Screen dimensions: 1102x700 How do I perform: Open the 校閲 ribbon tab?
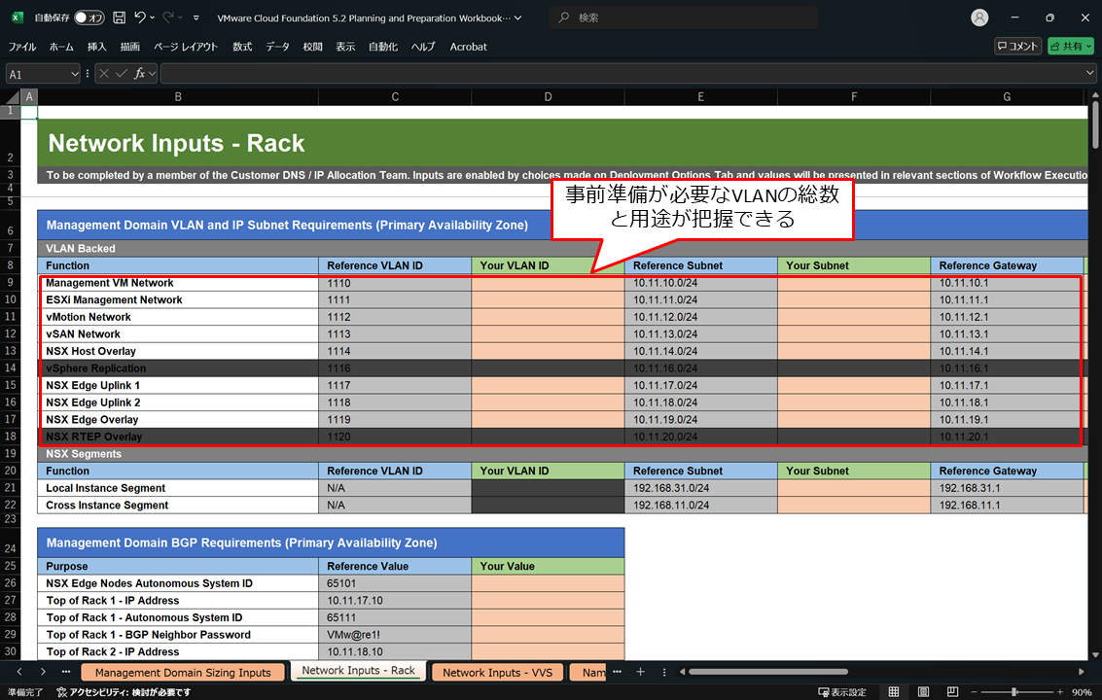coord(313,47)
